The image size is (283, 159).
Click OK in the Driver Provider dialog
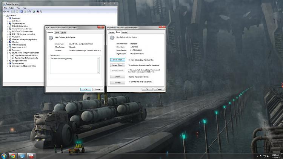(147, 89)
